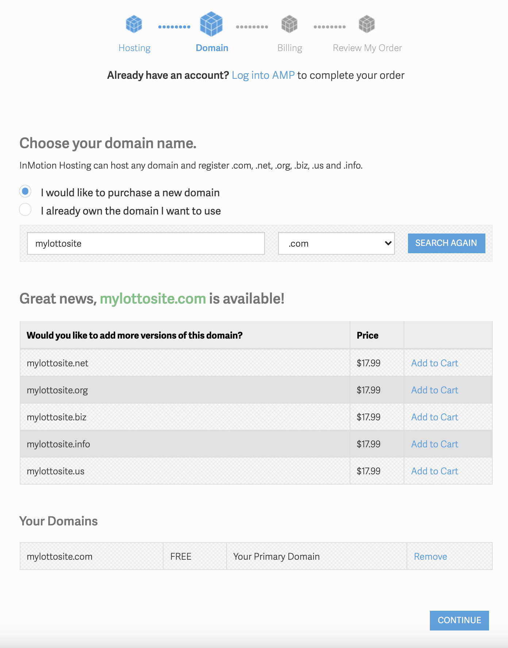Click the mylottosite.us row name
This screenshot has width=508, height=648.
55,471
